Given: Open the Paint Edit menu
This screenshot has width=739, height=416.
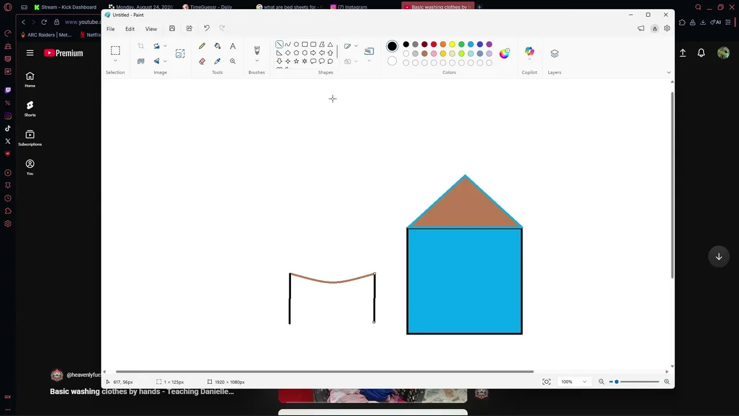Looking at the screenshot, I should click(130, 29).
